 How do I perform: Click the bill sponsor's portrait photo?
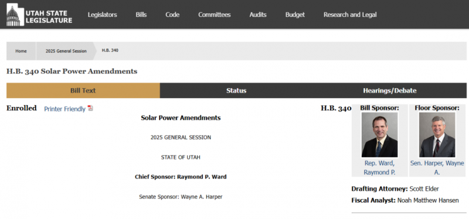[379, 135]
